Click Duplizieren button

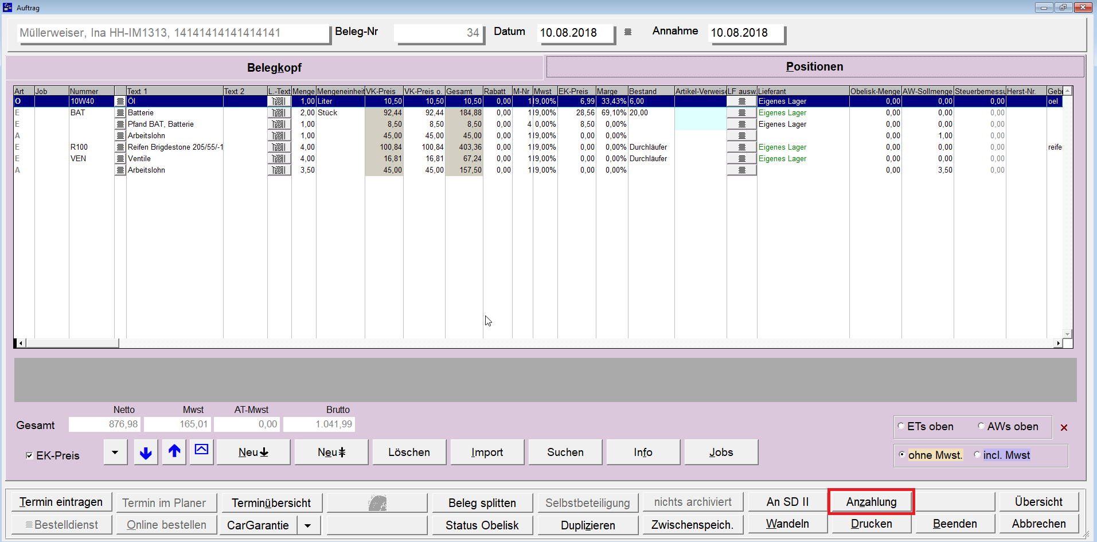click(588, 525)
